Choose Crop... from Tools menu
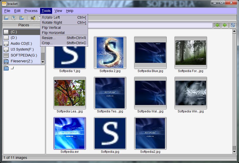 coord(64,43)
